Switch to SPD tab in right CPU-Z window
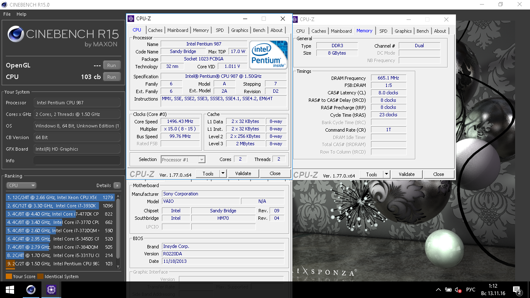This screenshot has height=298, width=530. pos(383,31)
